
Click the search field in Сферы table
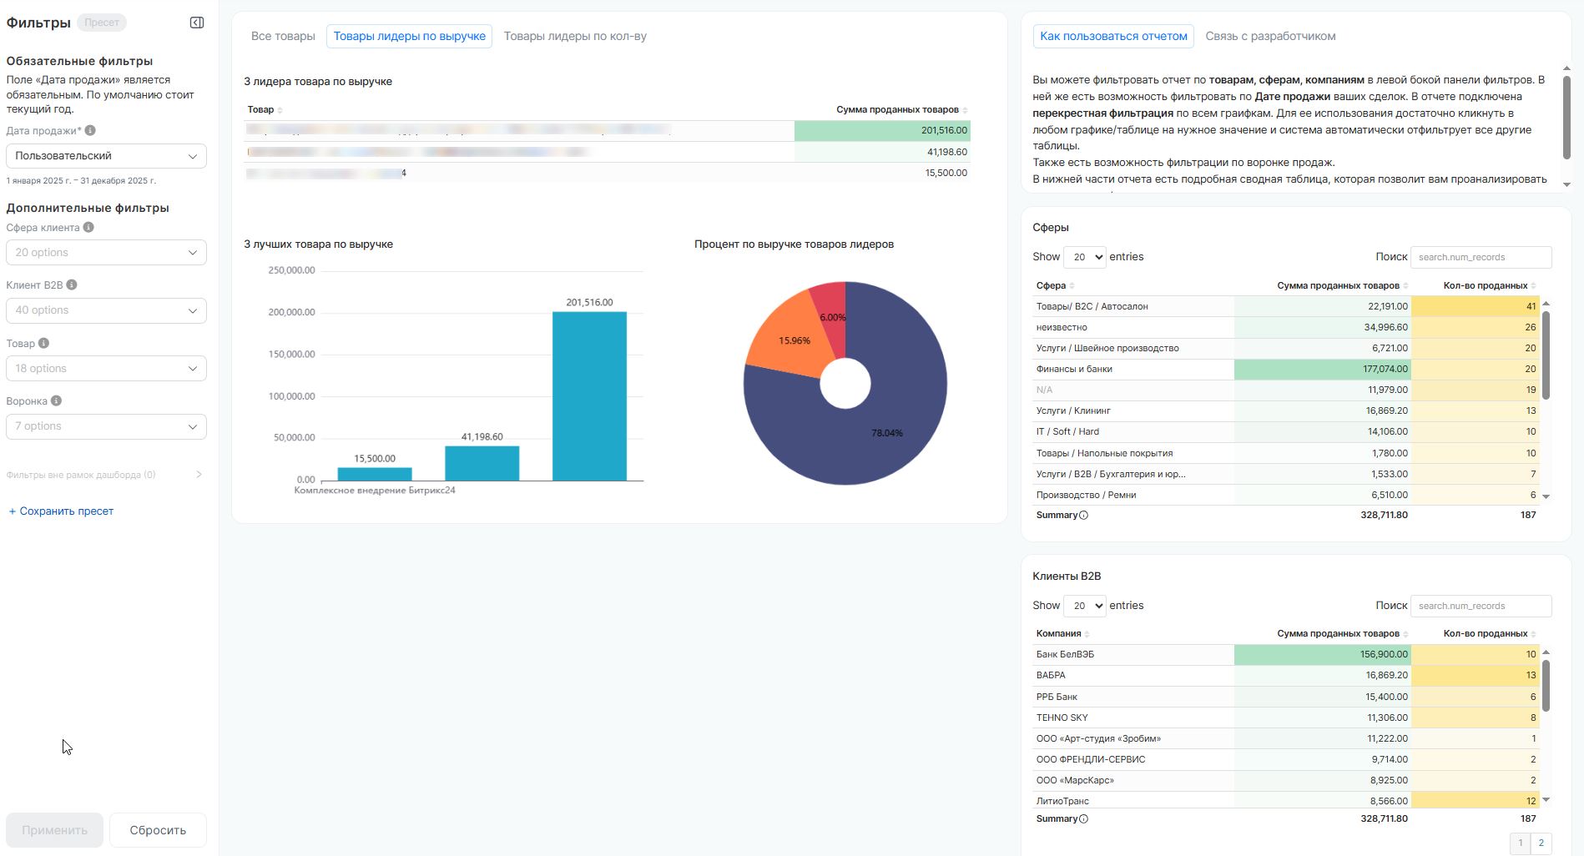click(x=1481, y=257)
